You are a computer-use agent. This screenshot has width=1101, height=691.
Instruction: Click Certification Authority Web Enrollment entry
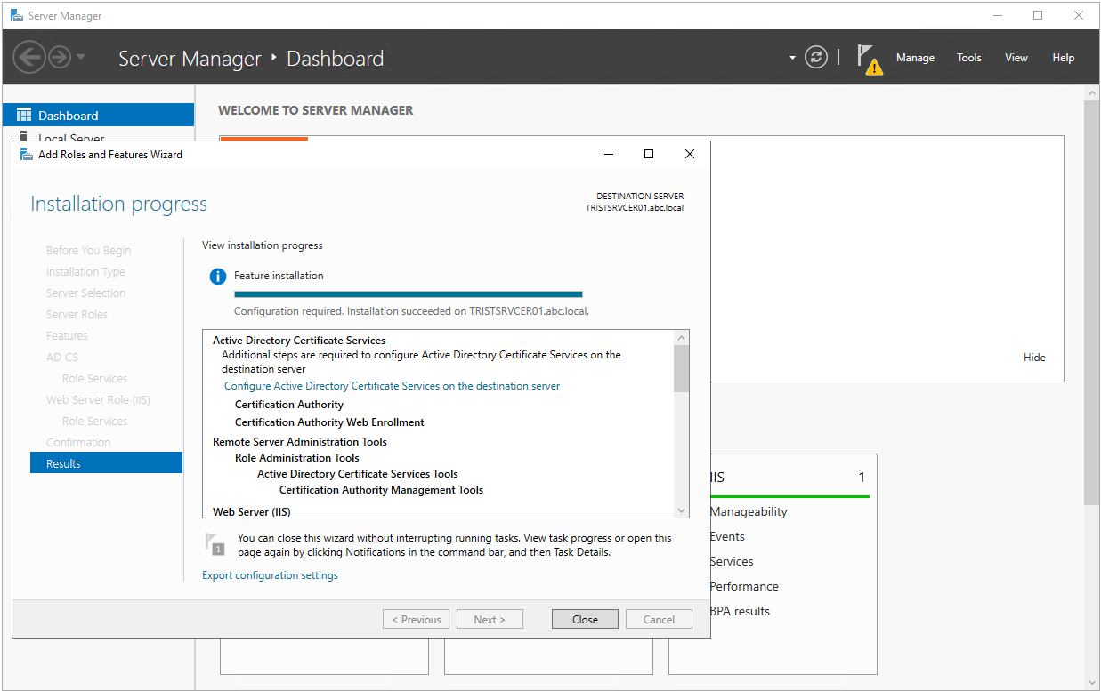(x=329, y=422)
